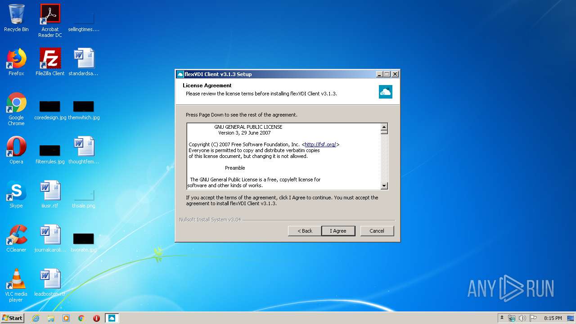Open Internet Explorer from taskbar

(36, 318)
